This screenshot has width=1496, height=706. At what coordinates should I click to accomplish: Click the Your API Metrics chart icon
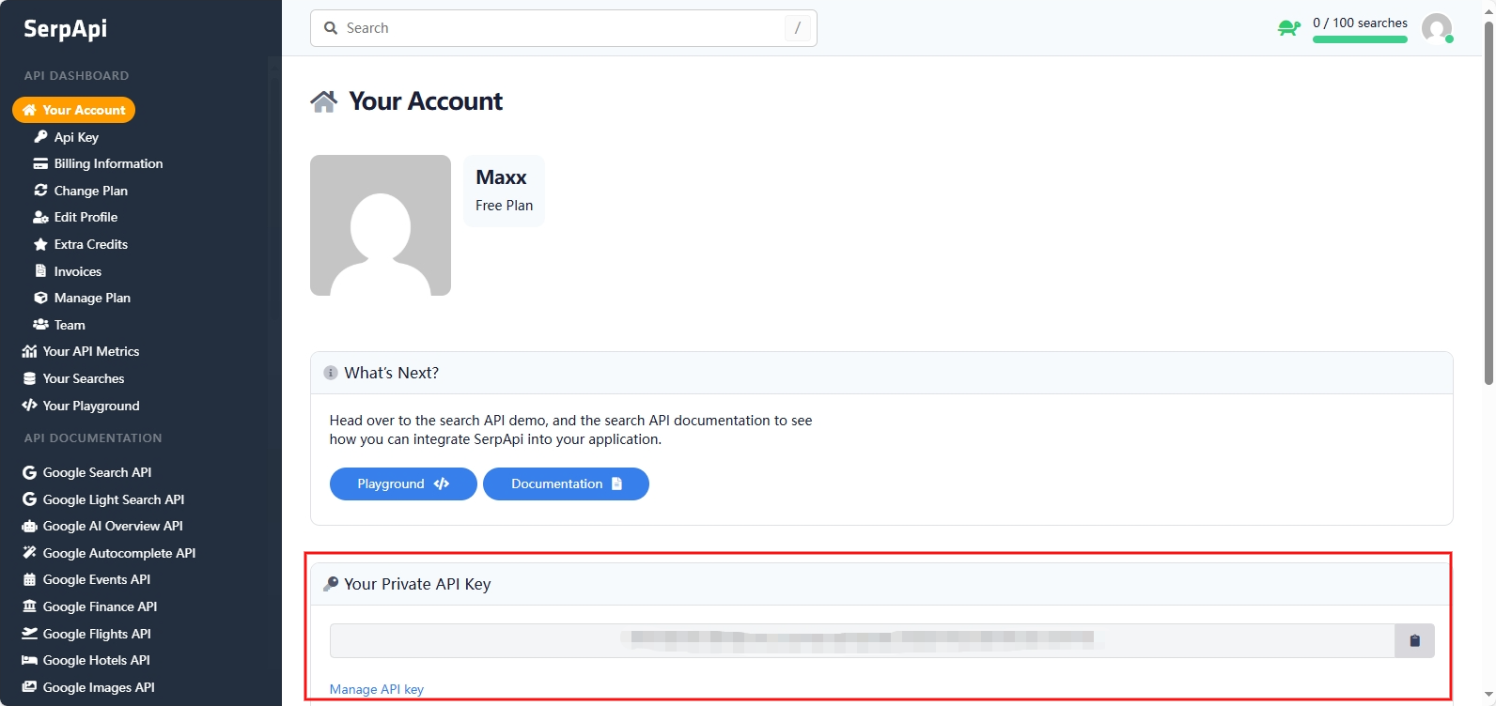29,351
